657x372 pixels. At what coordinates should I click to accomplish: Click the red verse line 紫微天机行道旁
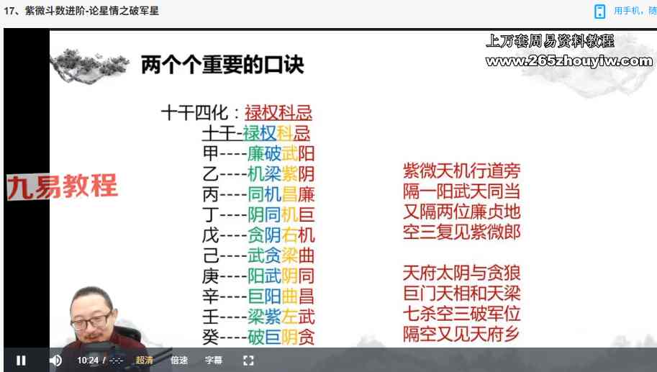point(461,171)
